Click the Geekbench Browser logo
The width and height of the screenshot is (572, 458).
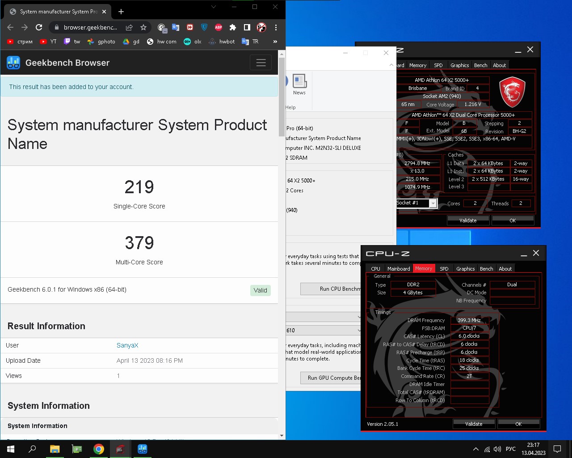tap(58, 63)
